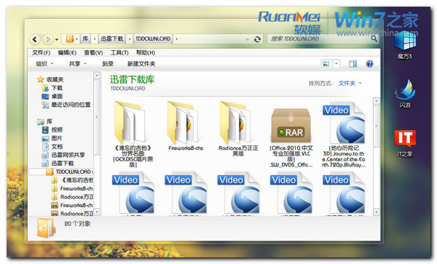This screenshot has height=264, width=437.
Task: Click the navigation pane scrollbar thumb
Action: click(97, 117)
